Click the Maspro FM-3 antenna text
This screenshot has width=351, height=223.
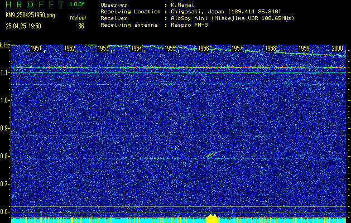189,25
